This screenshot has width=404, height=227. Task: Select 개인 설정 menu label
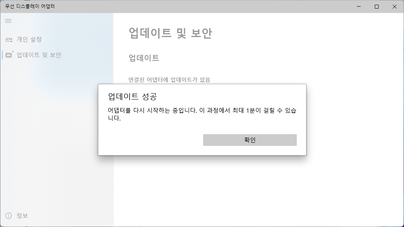[29, 39]
